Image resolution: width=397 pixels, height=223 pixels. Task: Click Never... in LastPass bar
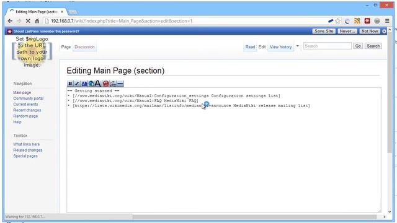[347, 31]
